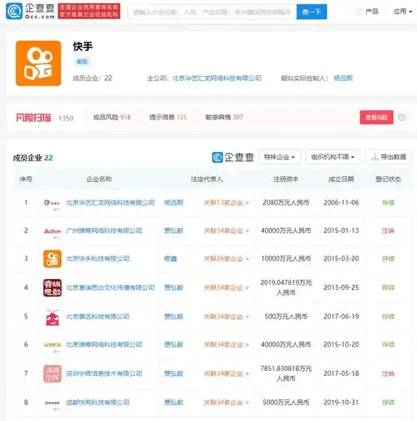Click the red official credit agency banner
Screen dimensions: 417x421
click(x=89, y=11)
